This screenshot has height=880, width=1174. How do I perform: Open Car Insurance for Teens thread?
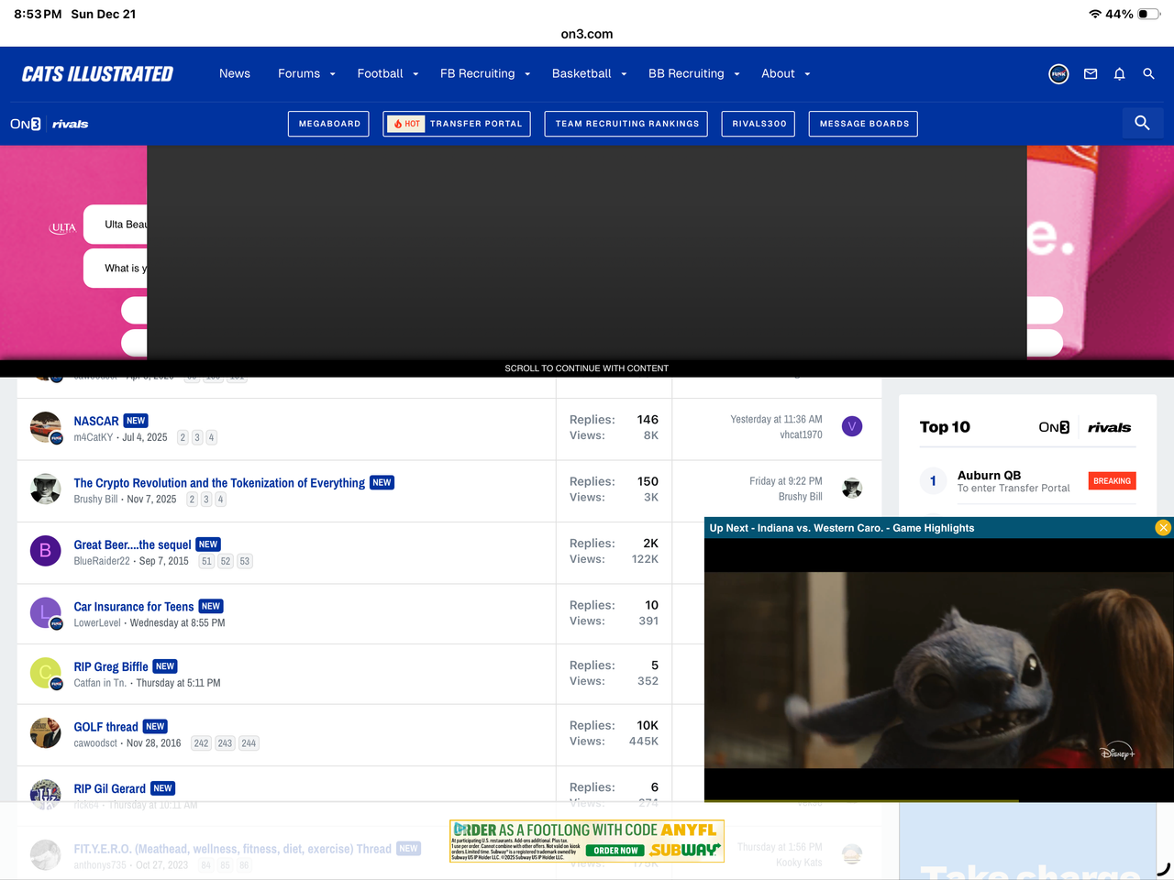tap(134, 606)
